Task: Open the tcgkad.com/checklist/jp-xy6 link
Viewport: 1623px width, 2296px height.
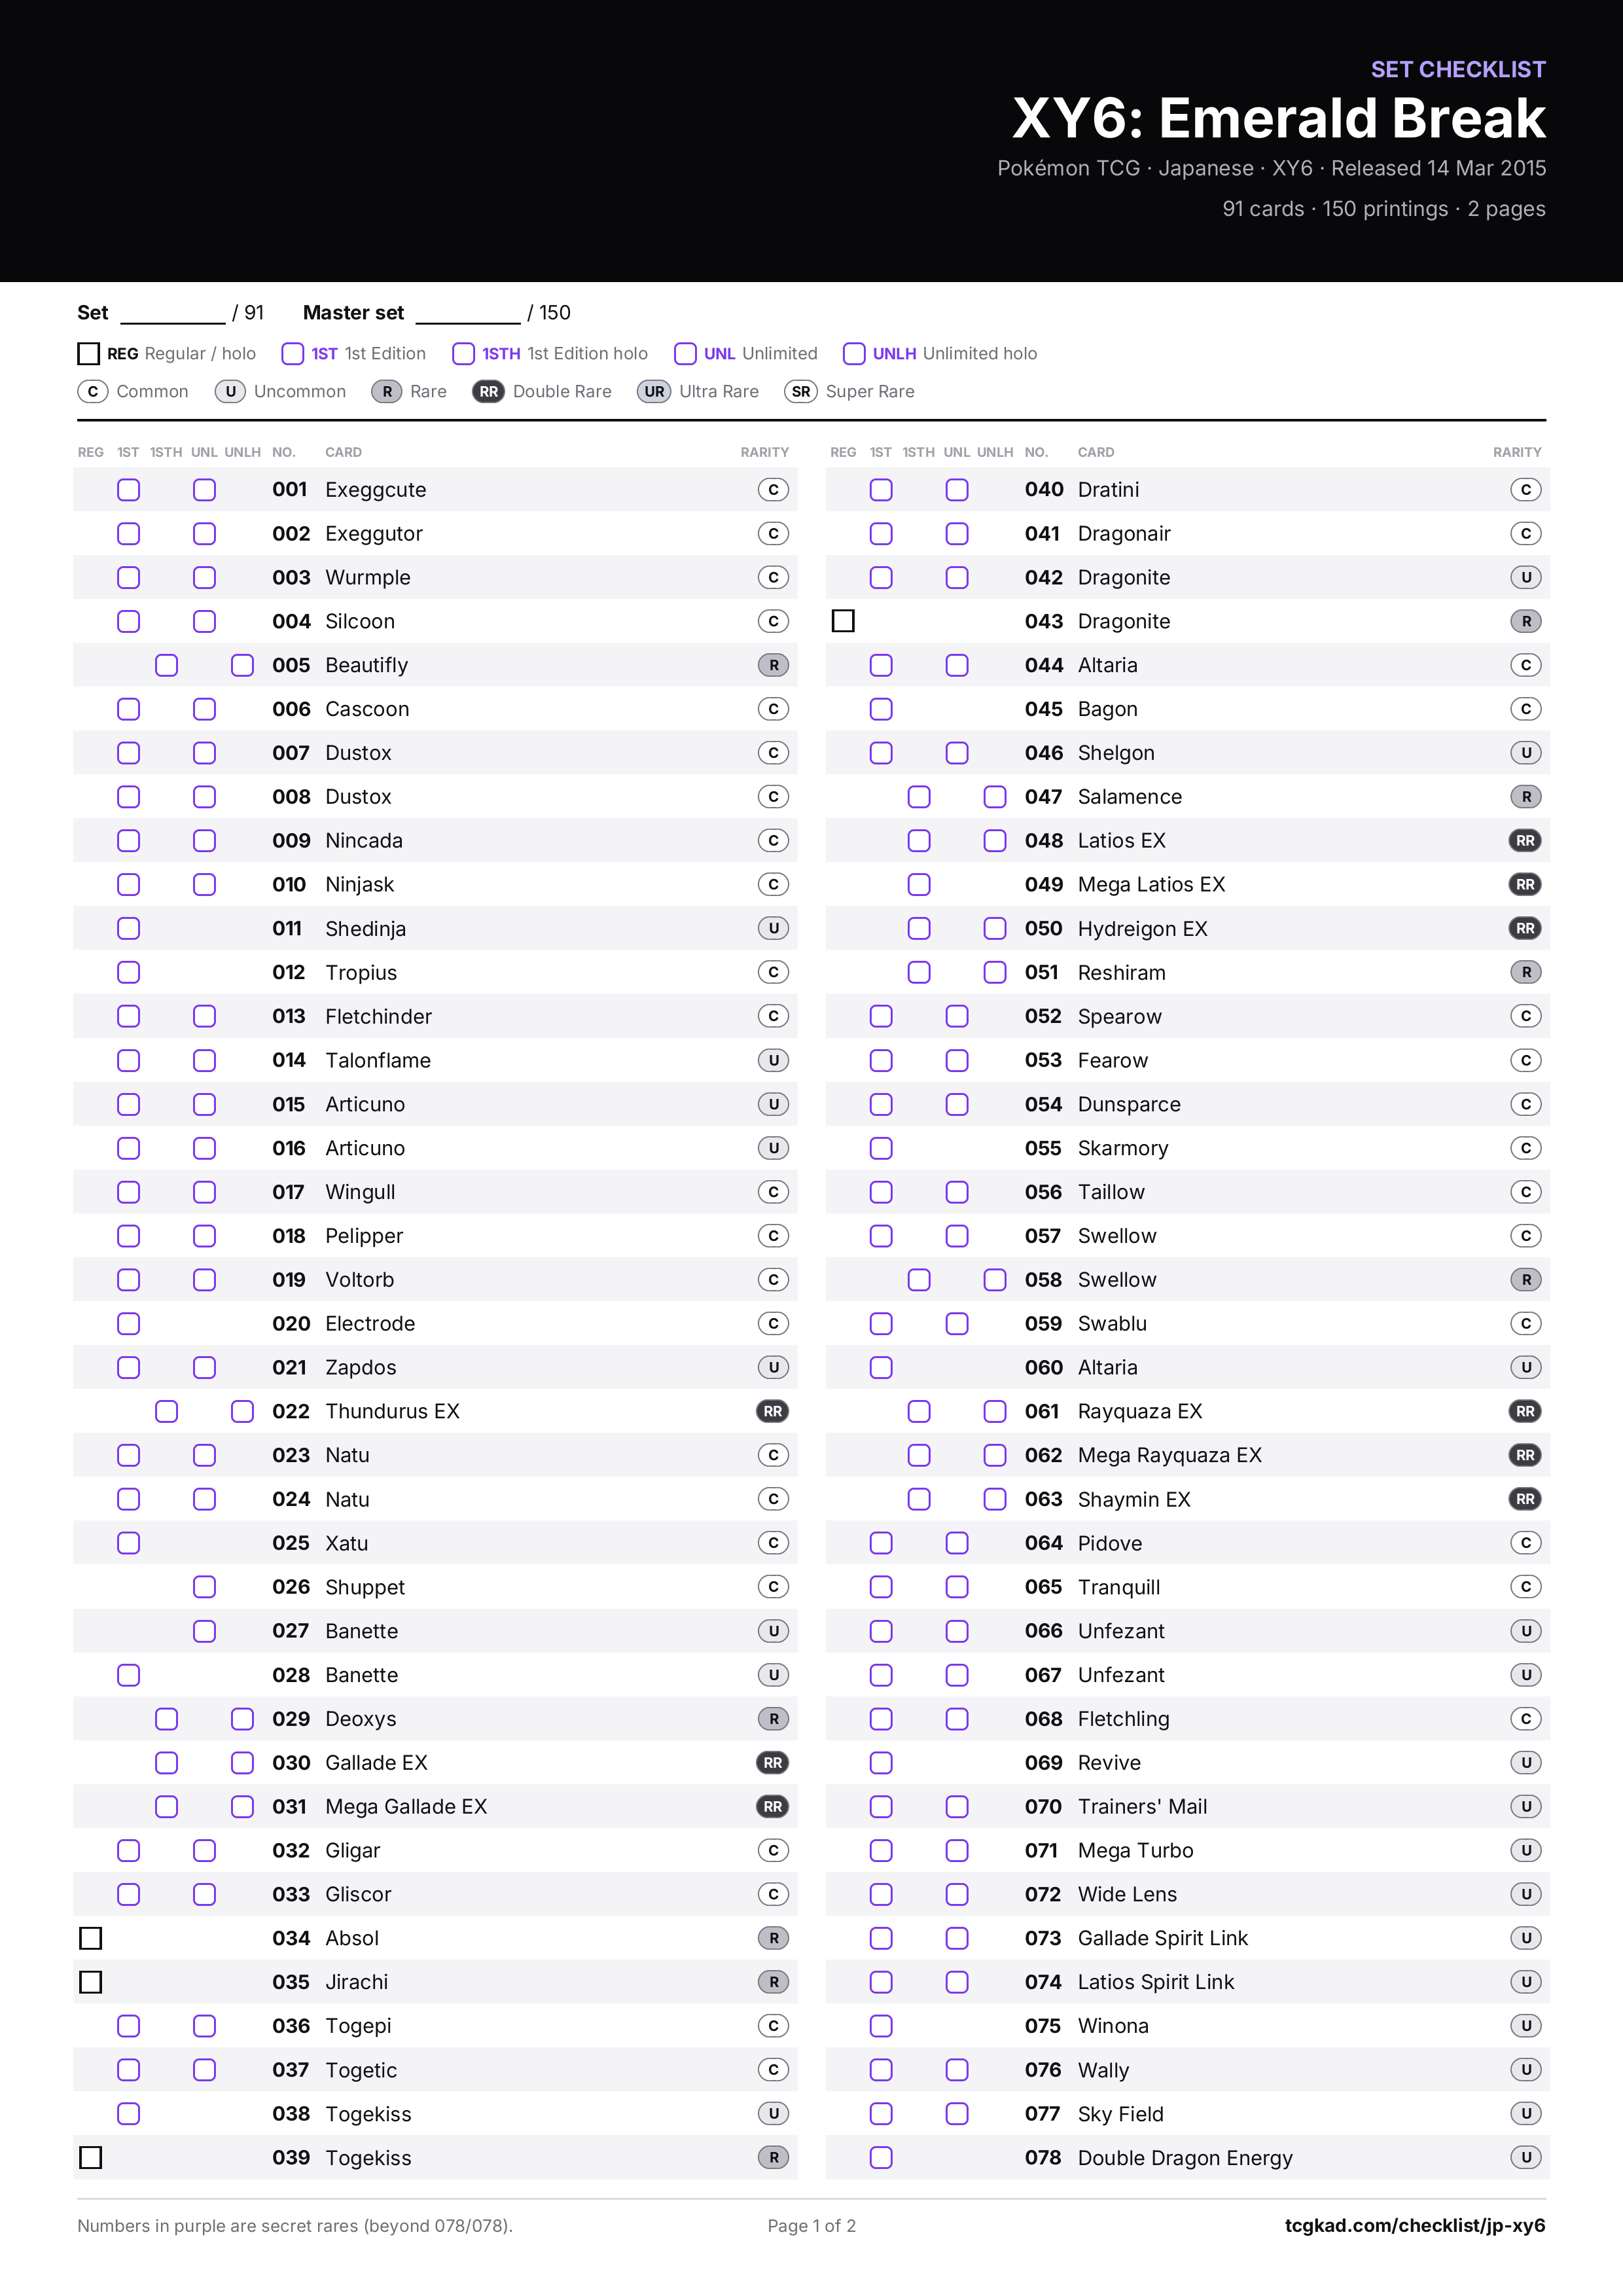Action: 1415,2225
